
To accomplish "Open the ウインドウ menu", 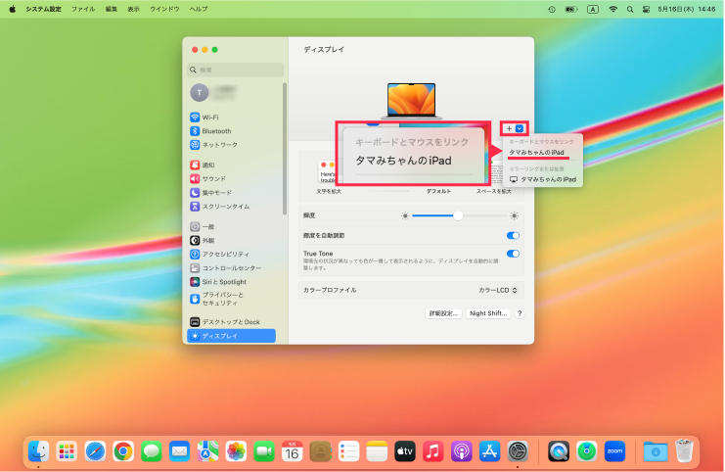I will pos(164,9).
